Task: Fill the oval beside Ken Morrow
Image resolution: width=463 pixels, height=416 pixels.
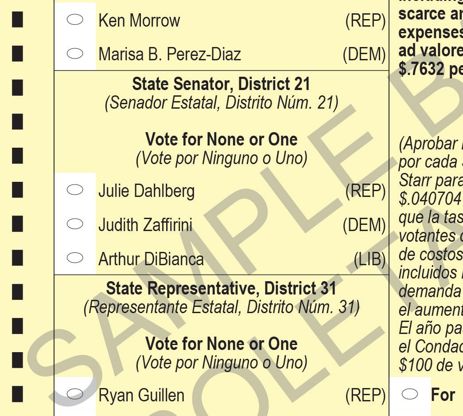Action: point(74,20)
